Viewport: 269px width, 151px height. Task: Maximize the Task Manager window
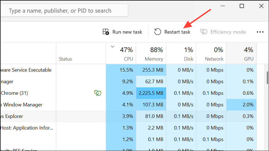pos(242,6)
